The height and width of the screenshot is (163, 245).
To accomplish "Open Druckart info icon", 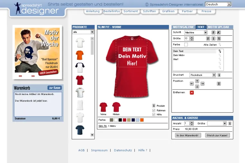I will [219, 75].
